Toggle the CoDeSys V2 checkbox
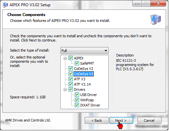169x131 pixels. [71, 69]
